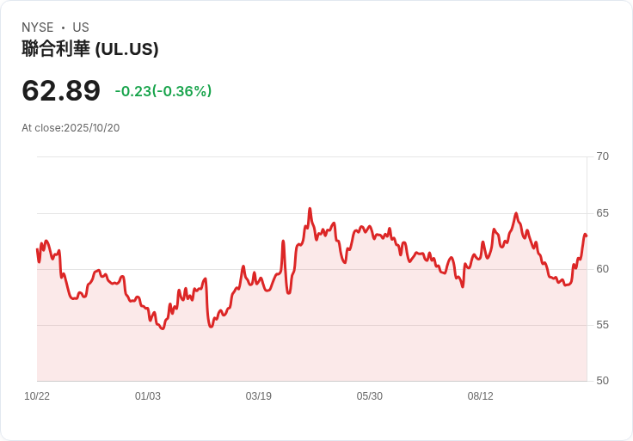Click the shaded area beneath the price line
The width and height of the screenshot is (633, 441).
[344, 335]
